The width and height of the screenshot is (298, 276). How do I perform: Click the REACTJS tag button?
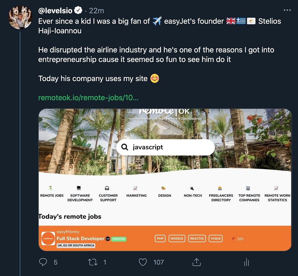pyautogui.click(x=197, y=238)
